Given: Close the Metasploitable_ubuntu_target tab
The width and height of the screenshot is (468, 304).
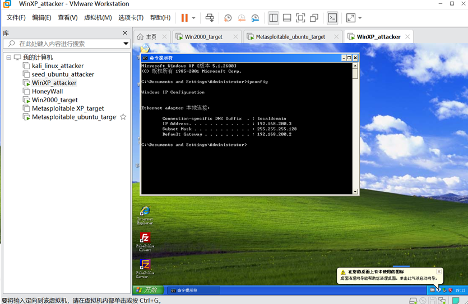Looking at the screenshot, I should [336, 36].
